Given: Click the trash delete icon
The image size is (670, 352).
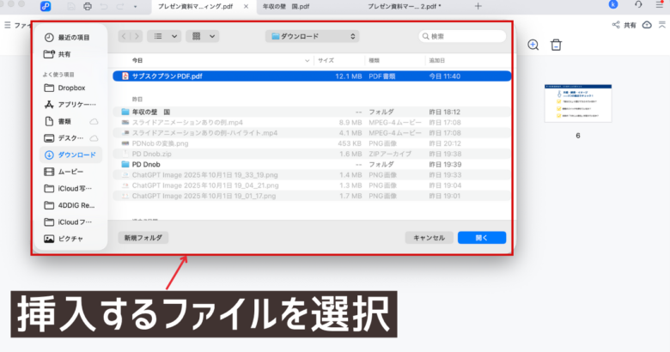Looking at the screenshot, I should pos(556,45).
